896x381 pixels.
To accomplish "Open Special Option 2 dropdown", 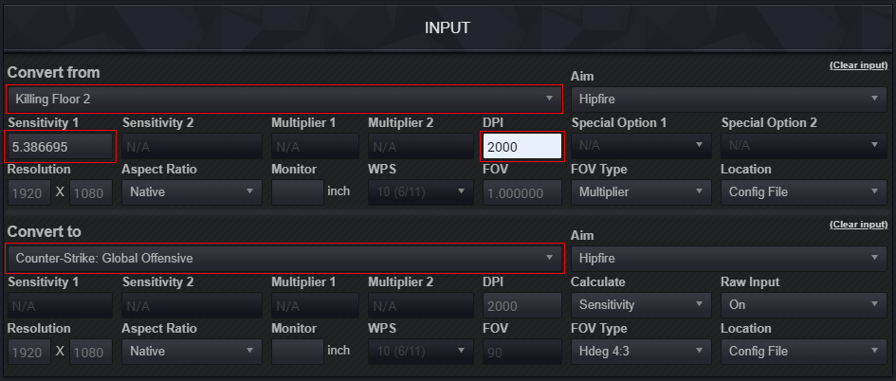I will coord(802,146).
